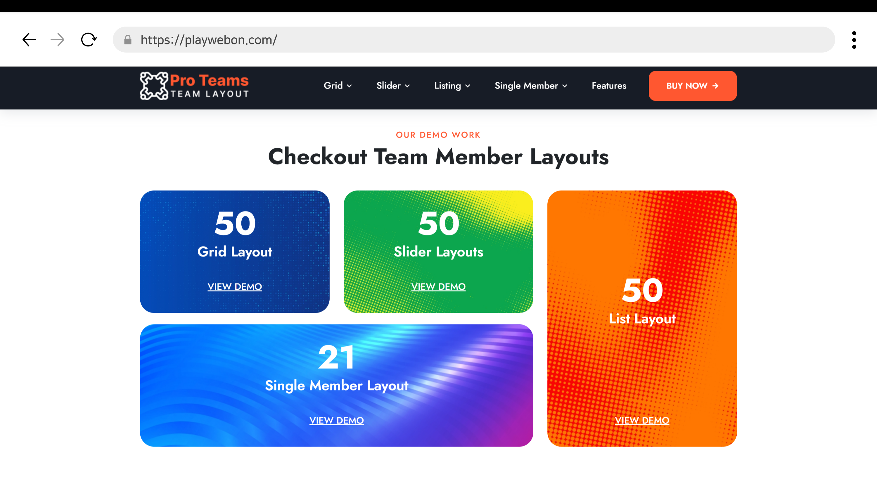Open the three-dot browser menu
Image resolution: width=877 pixels, height=493 pixels.
pos(854,40)
